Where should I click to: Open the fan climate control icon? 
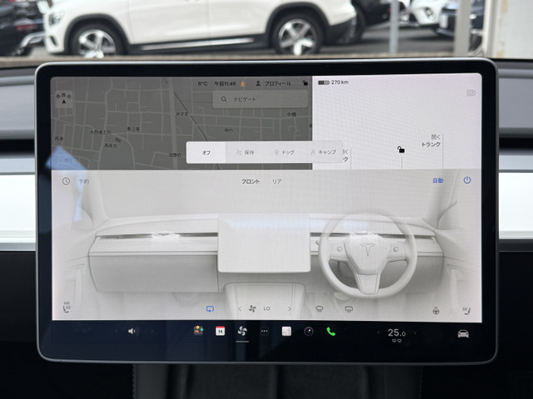tap(242, 331)
